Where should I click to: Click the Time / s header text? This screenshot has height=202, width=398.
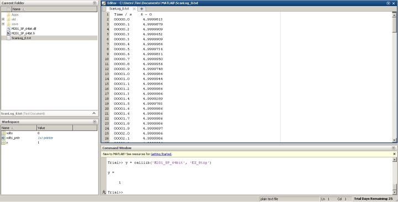tap(123, 14)
